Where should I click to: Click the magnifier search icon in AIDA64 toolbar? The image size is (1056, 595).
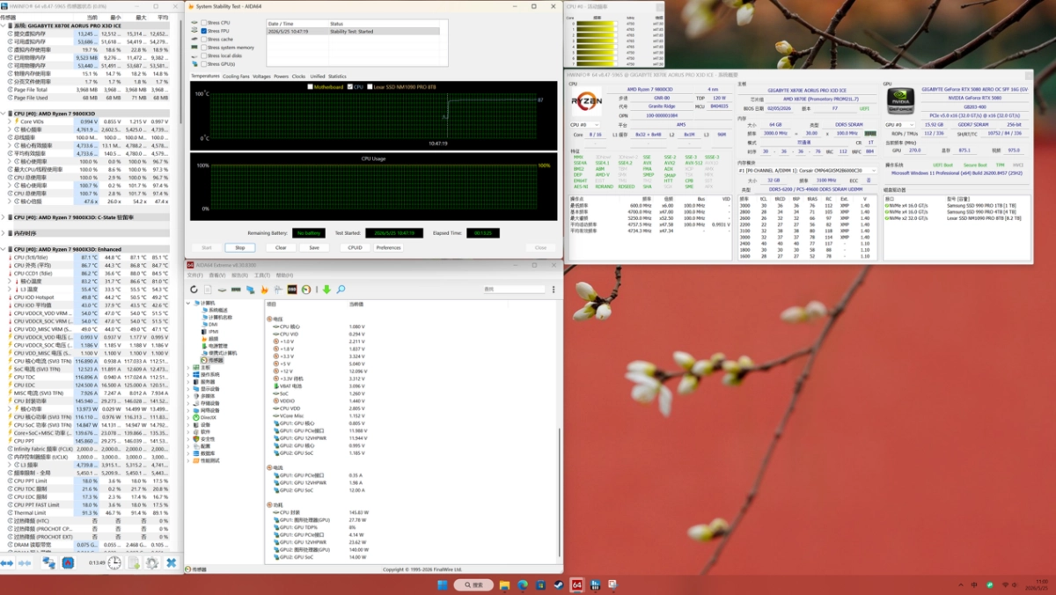pyautogui.click(x=341, y=290)
